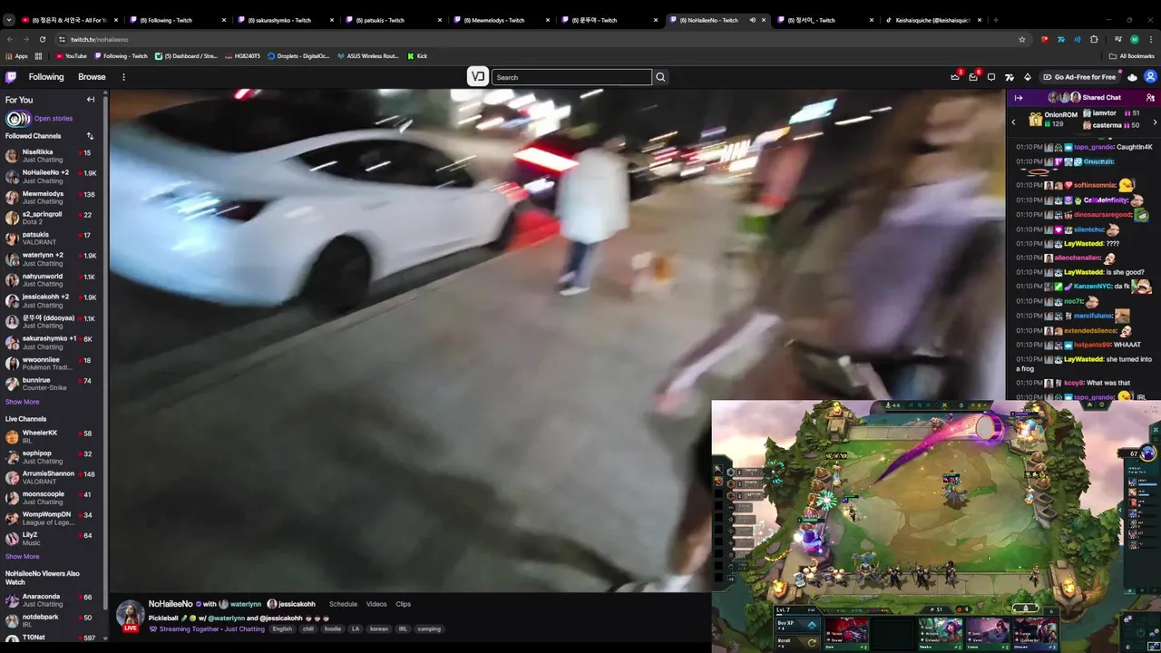The height and width of the screenshot is (653, 1161).
Task: Click the VJ extension icon beside search
Action: point(478,77)
